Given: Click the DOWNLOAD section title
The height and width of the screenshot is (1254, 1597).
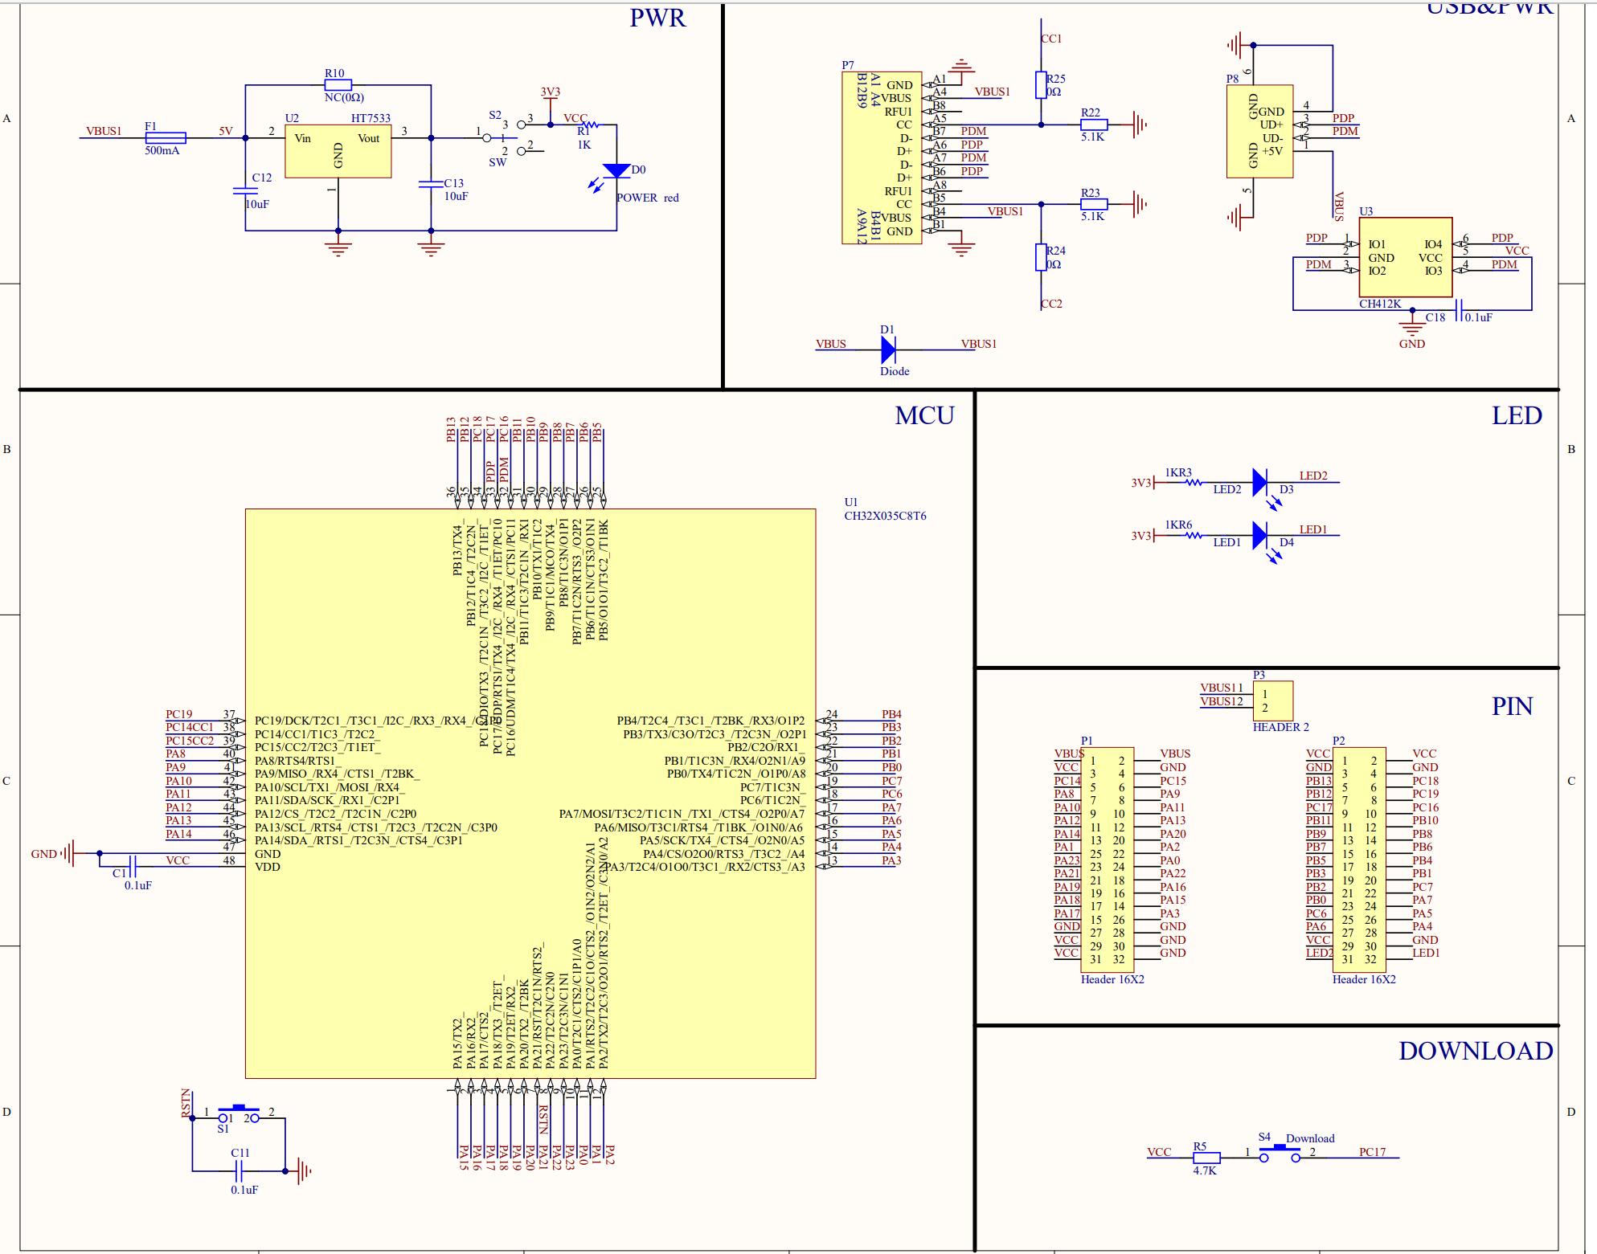Looking at the screenshot, I should tap(1476, 1051).
